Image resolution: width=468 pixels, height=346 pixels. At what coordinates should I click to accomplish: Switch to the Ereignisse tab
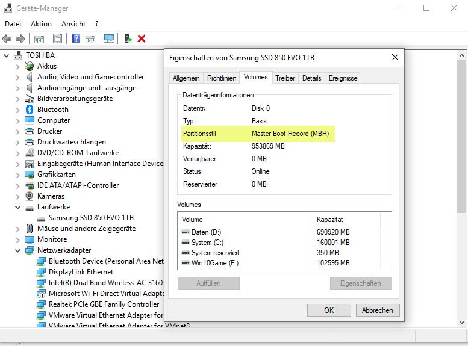point(343,78)
